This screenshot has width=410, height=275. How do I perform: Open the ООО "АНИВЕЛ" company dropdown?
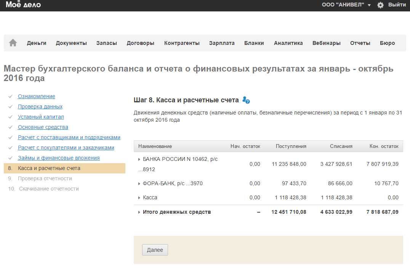346,5
